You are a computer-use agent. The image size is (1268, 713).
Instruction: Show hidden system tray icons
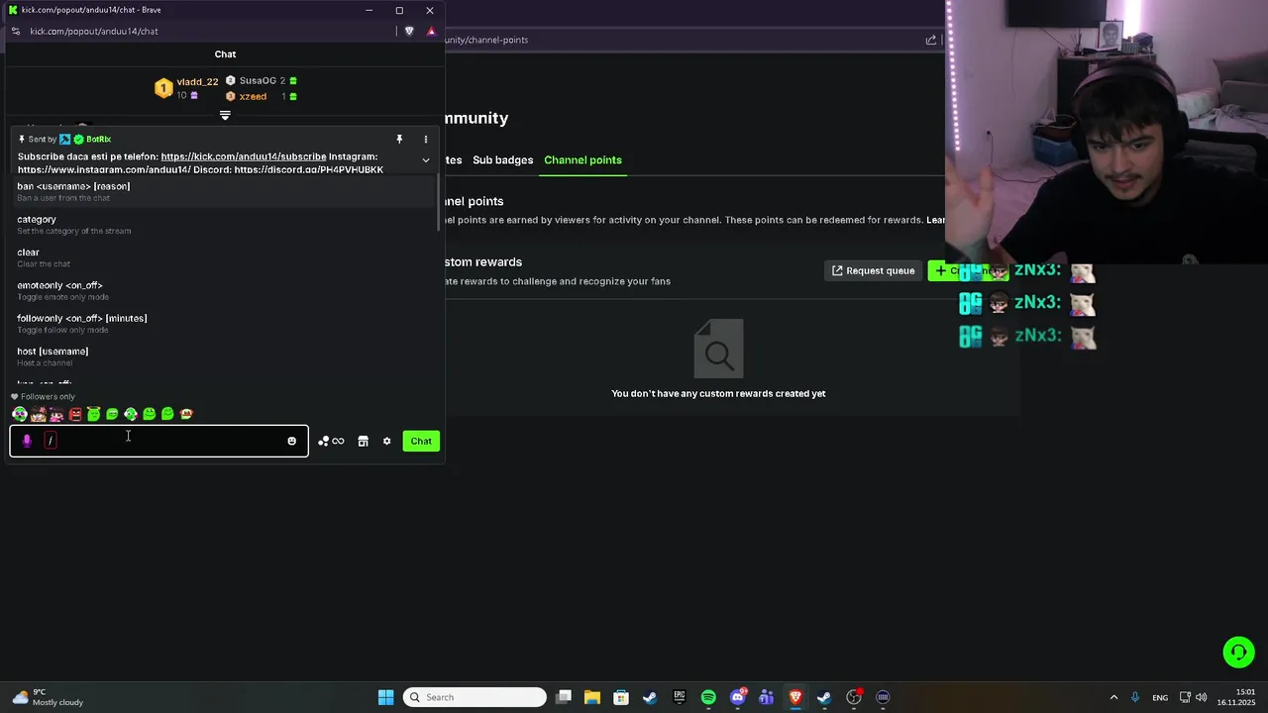(x=1113, y=697)
